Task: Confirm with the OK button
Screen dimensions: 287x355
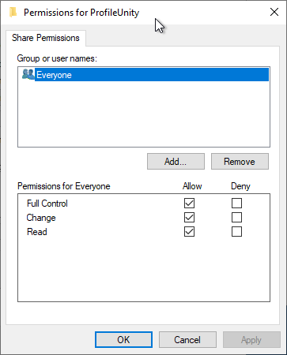Action: 123,340
